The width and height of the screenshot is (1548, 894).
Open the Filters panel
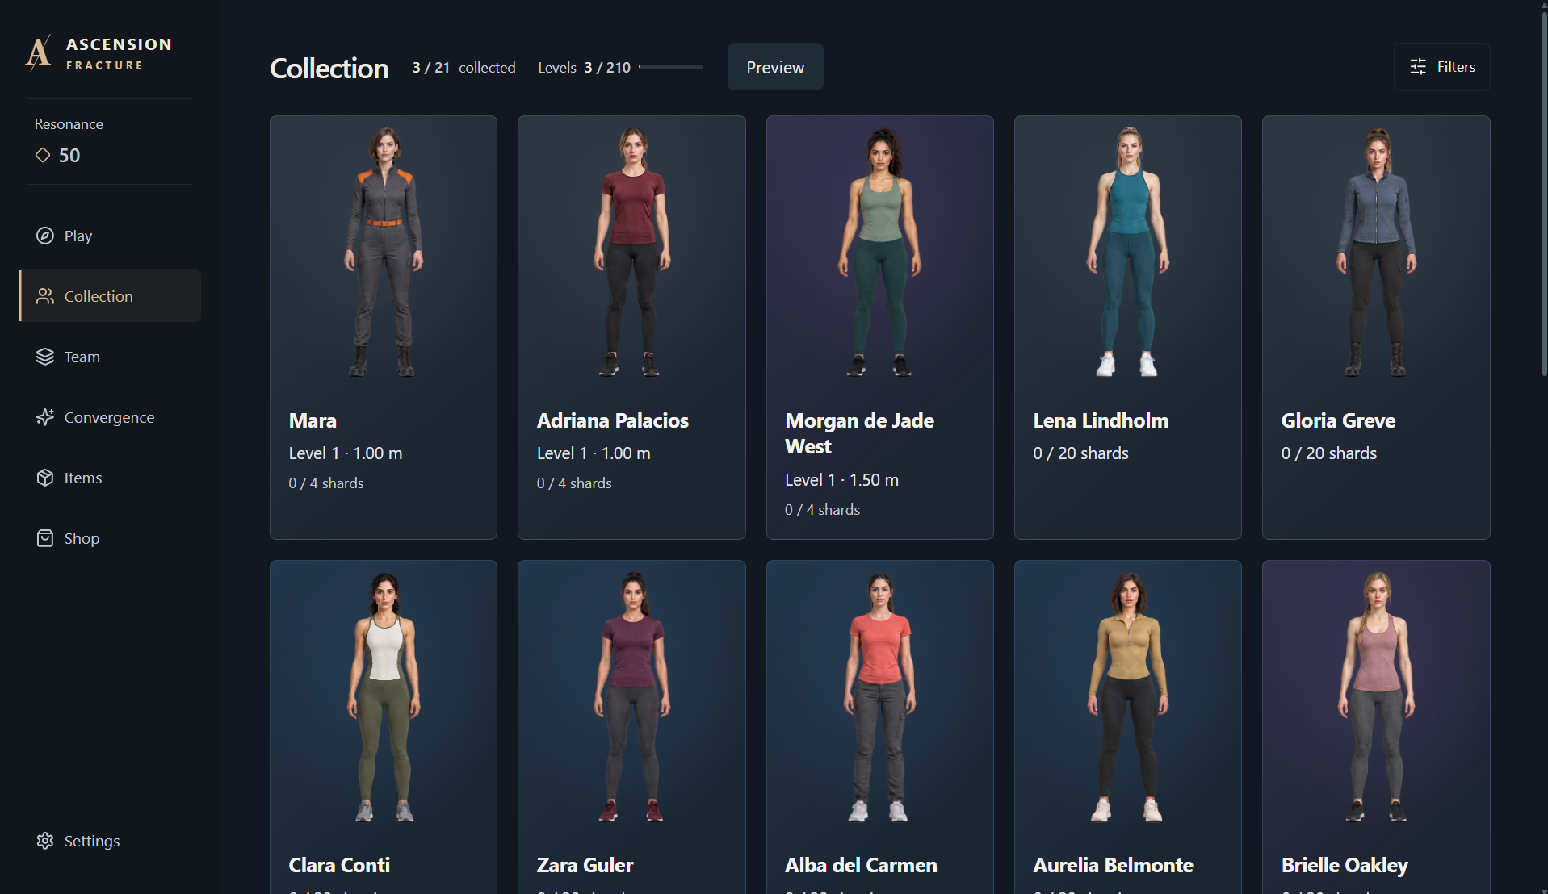[x=1442, y=67]
